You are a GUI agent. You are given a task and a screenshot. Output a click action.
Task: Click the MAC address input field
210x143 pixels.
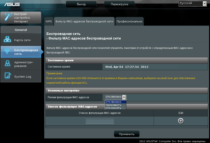tap(100, 121)
